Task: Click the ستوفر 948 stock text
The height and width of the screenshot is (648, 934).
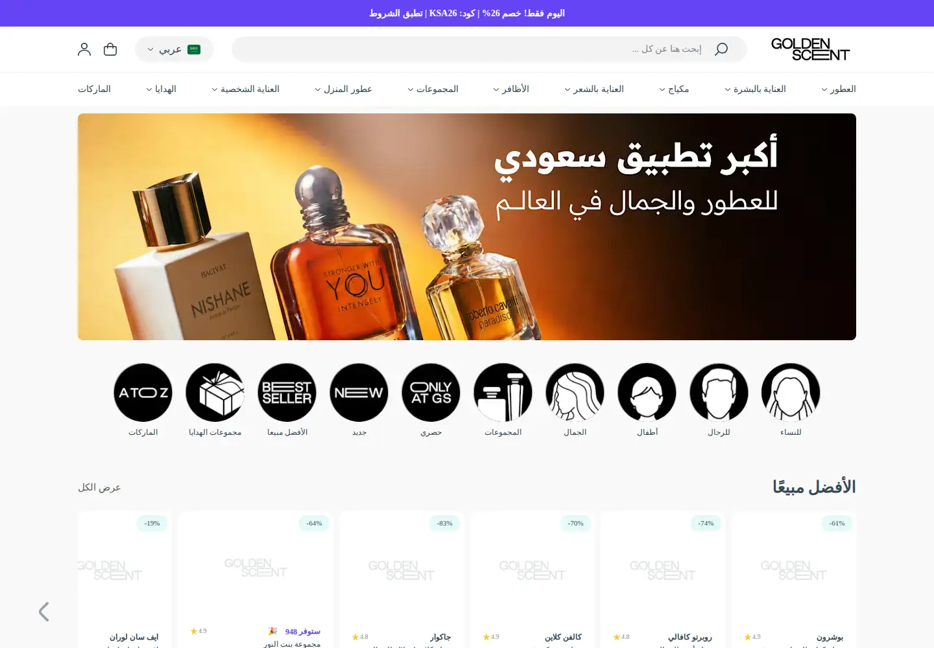Action: pyautogui.click(x=302, y=632)
